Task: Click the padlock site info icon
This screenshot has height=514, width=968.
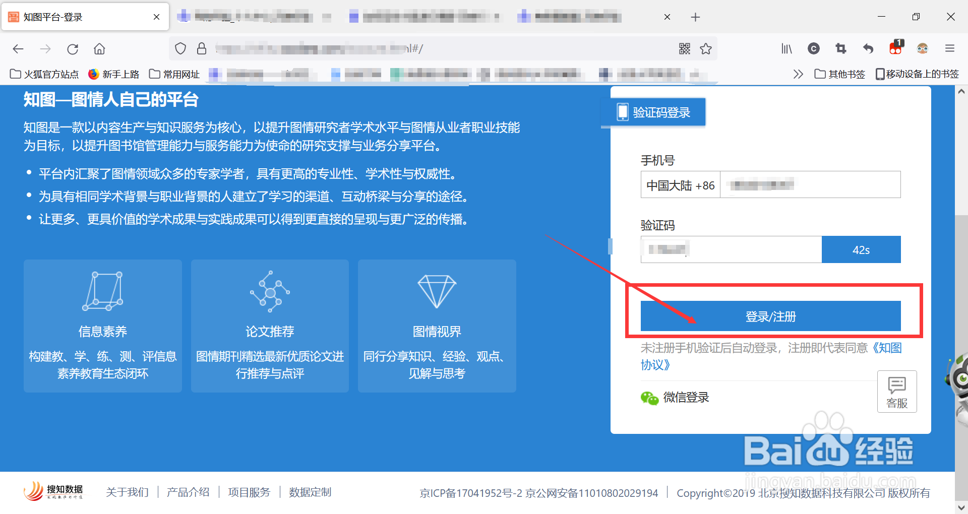Action: coord(202,49)
